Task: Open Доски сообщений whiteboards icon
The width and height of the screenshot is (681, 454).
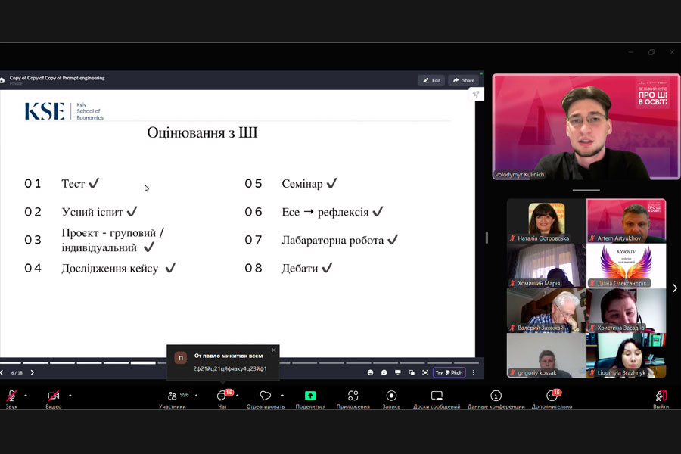Action: coord(437,396)
